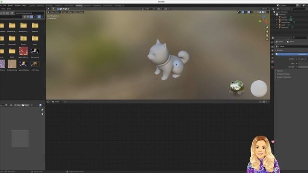Viewport: 308px width, 173px height.
Task: Toggle snapping magnet in viewport header
Action: click(x=159, y=9)
